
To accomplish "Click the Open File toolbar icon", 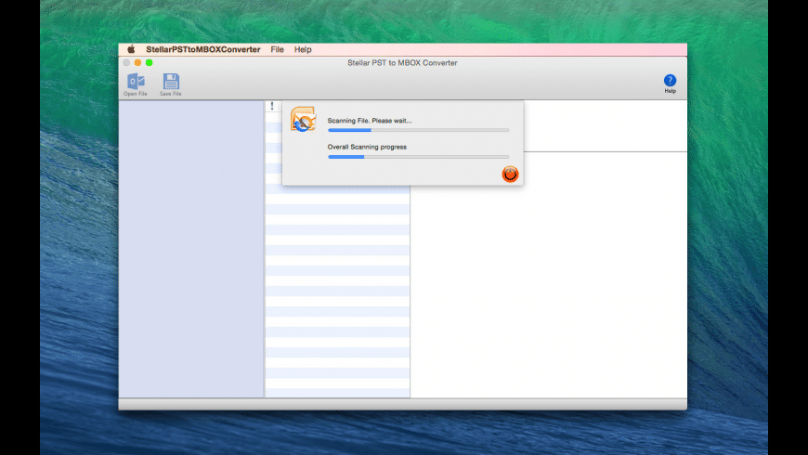I will point(136,84).
